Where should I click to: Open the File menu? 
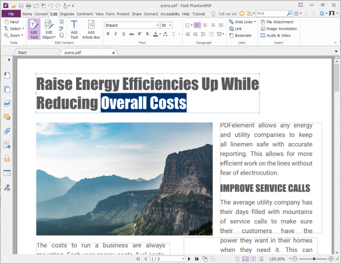(11, 14)
